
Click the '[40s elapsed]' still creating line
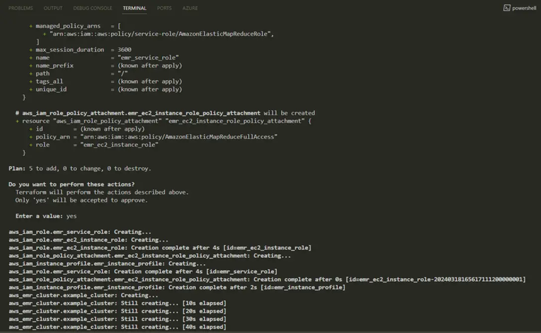coord(118,327)
